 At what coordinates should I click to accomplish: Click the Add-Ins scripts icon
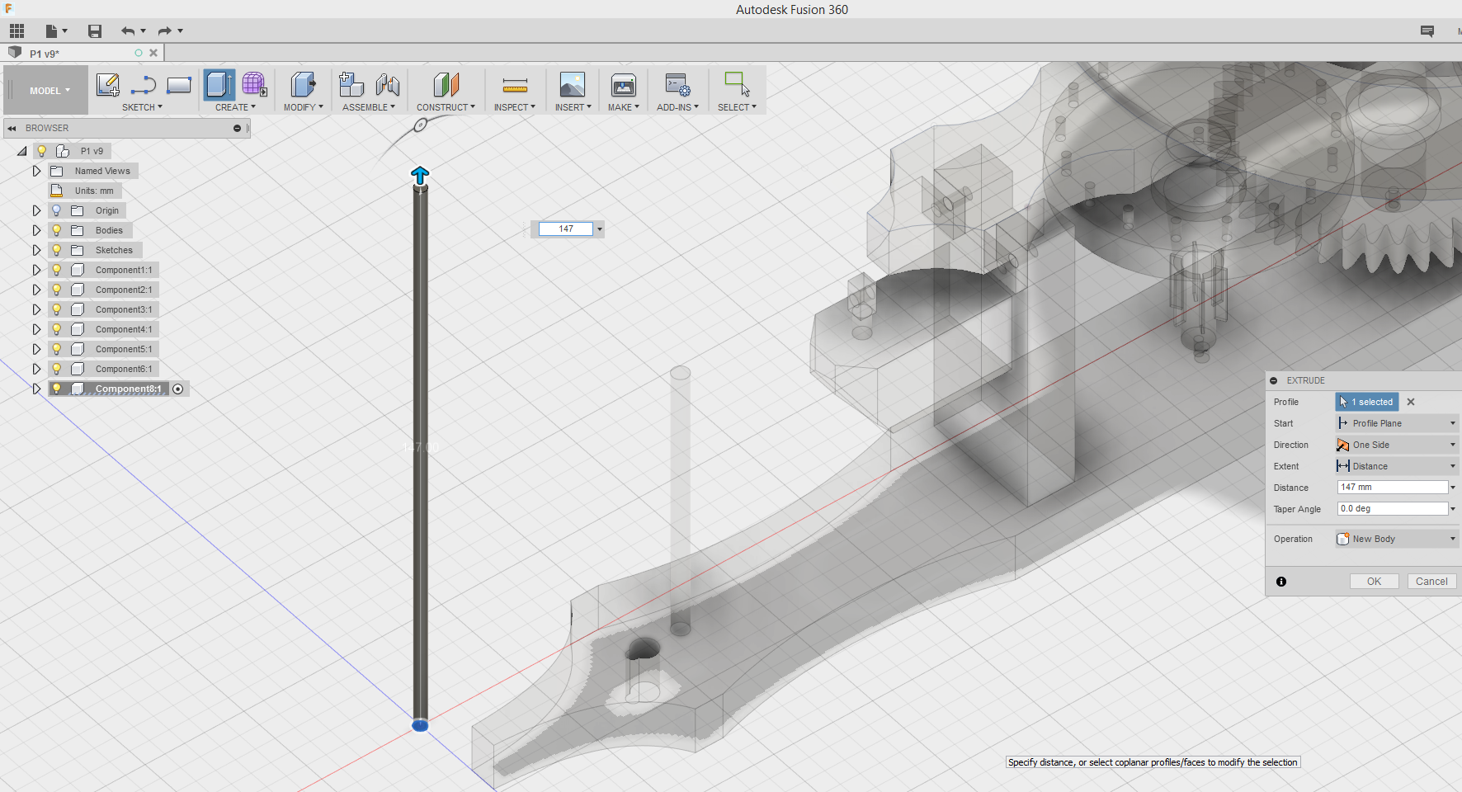pos(678,85)
